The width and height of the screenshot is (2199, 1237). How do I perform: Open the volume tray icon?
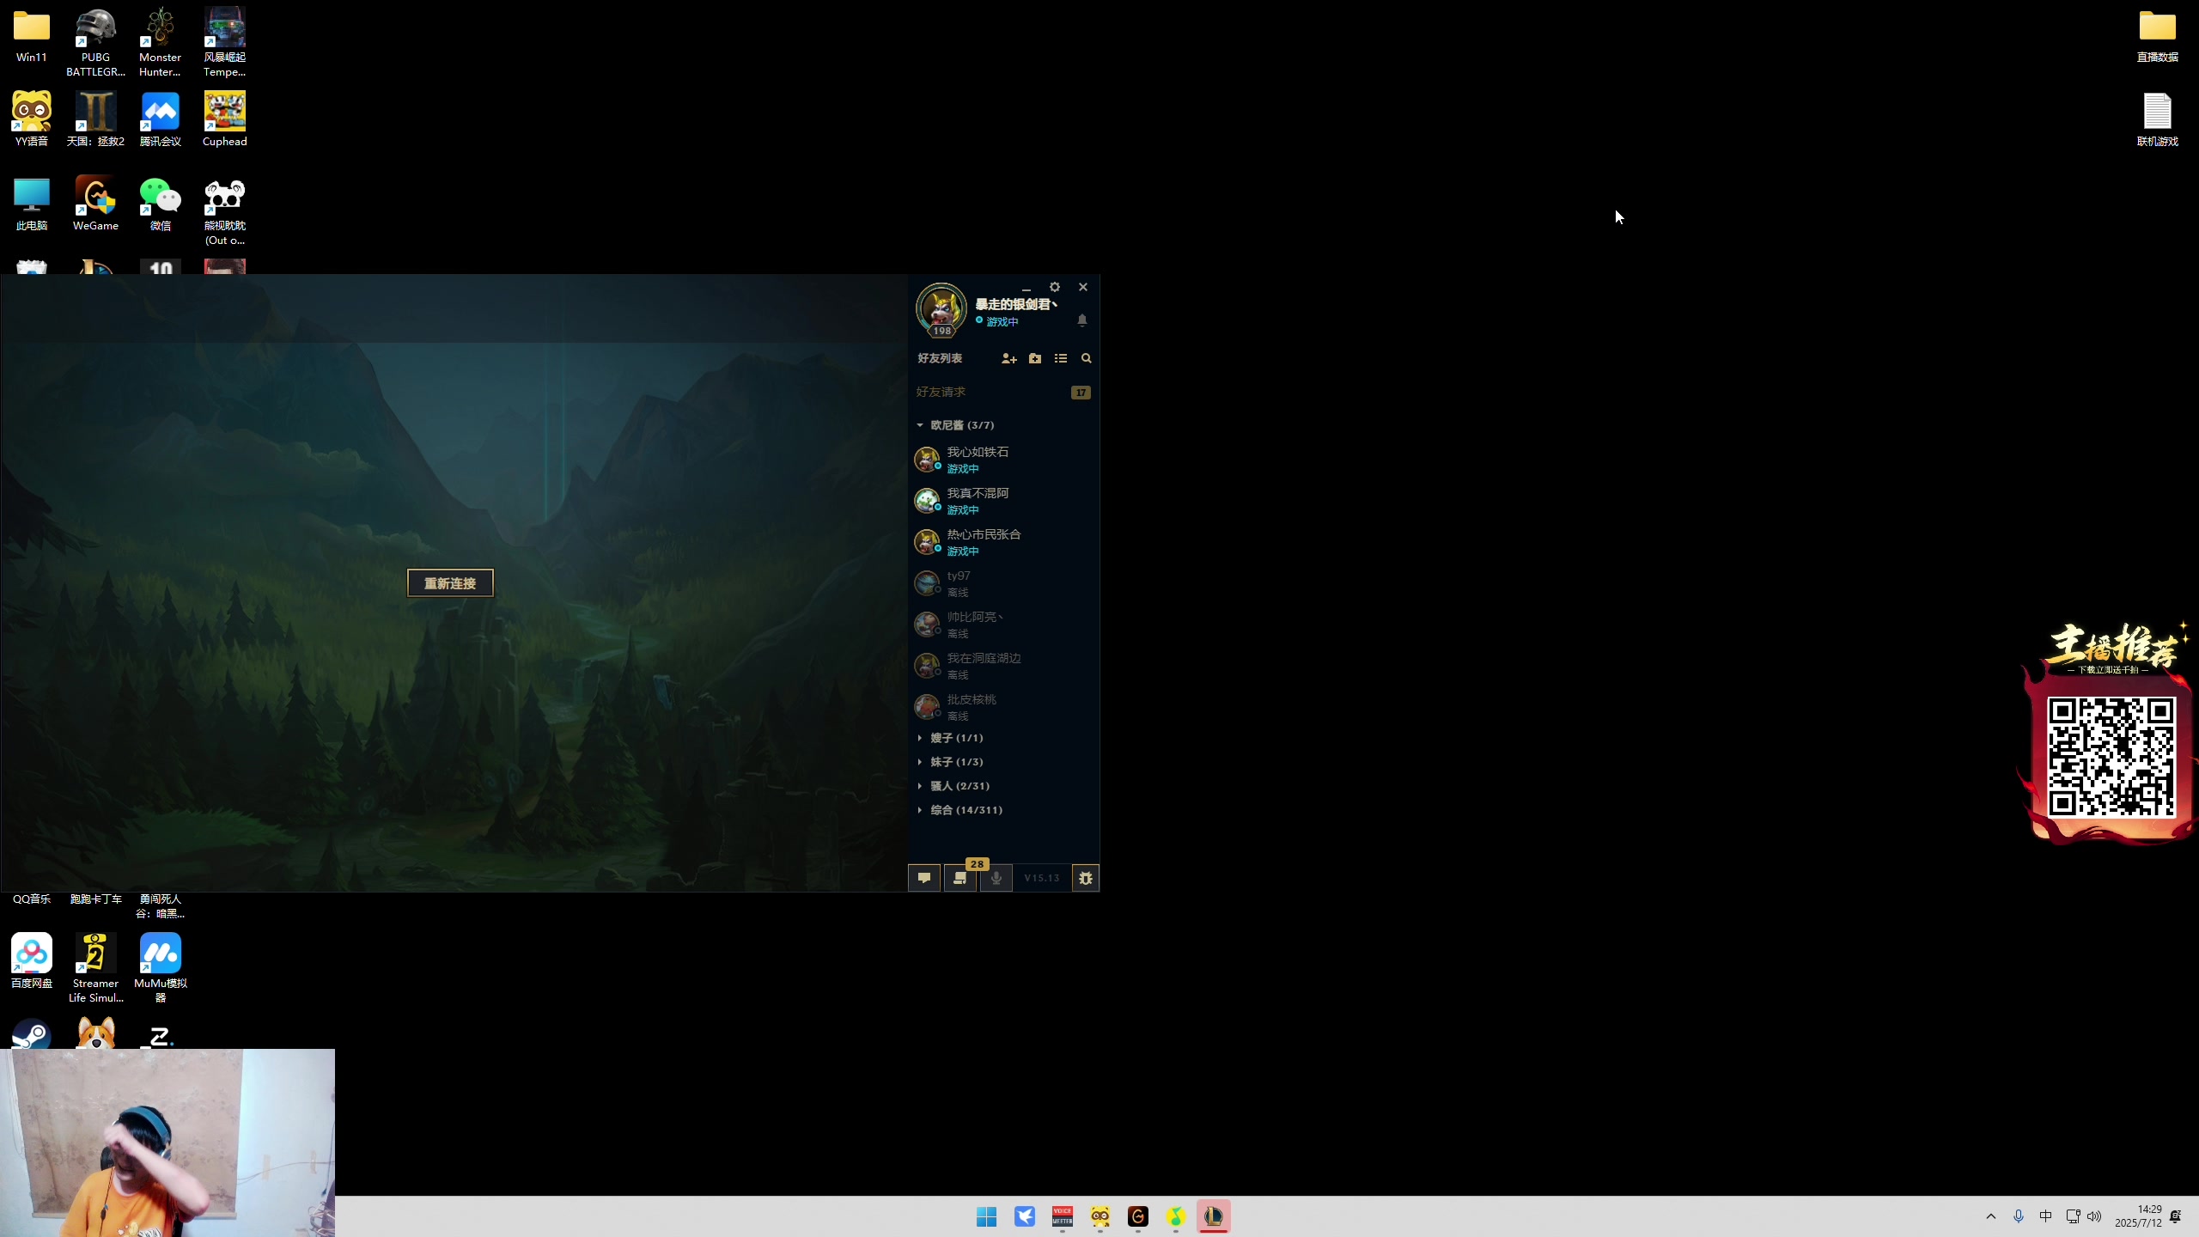2094,1216
